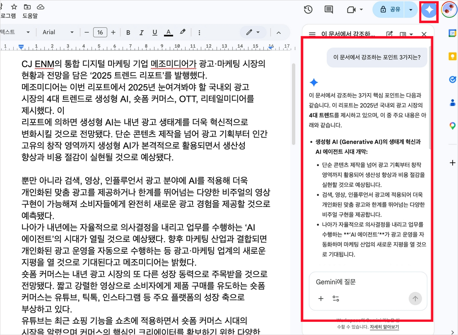Screen dimensions: 458x335
Task: Start a new Gemini chat with pencil icon
Action: click(389, 34)
